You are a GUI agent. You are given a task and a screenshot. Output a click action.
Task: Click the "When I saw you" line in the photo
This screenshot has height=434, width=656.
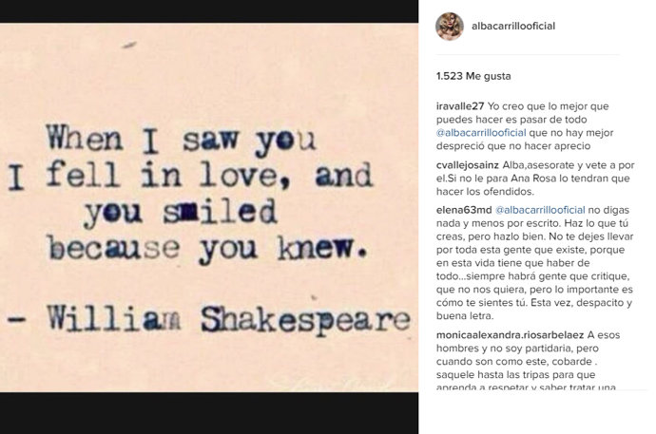pyautogui.click(x=182, y=140)
